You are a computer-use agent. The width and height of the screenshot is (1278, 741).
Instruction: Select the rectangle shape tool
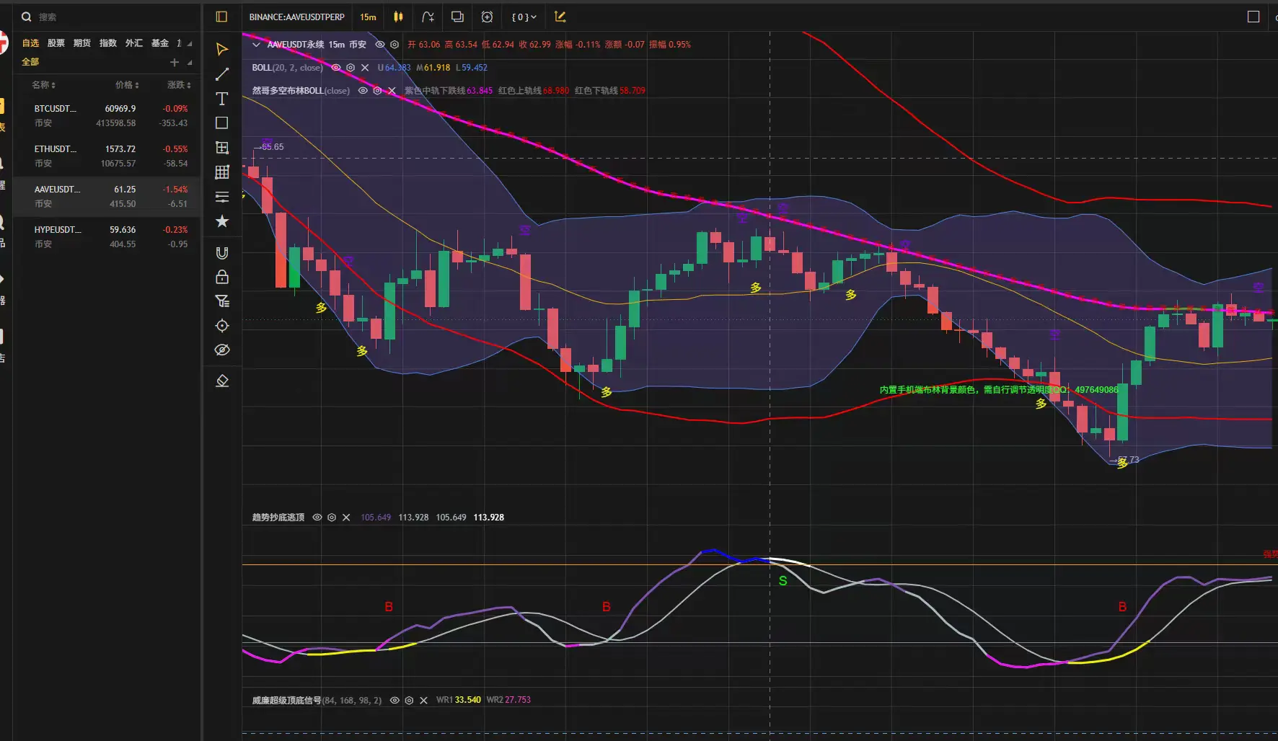pos(222,123)
